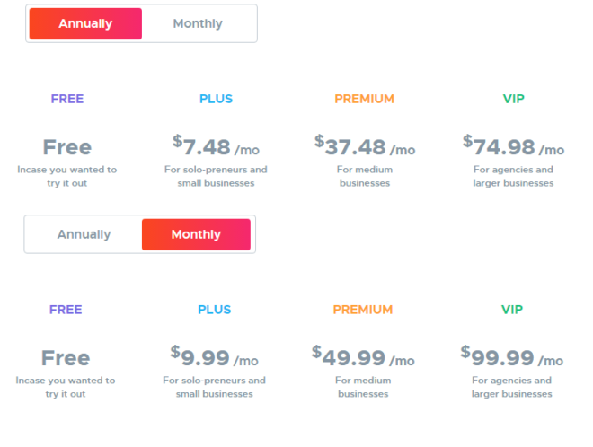Select the $7.48 /mo Plus price

(x=216, y=146)
